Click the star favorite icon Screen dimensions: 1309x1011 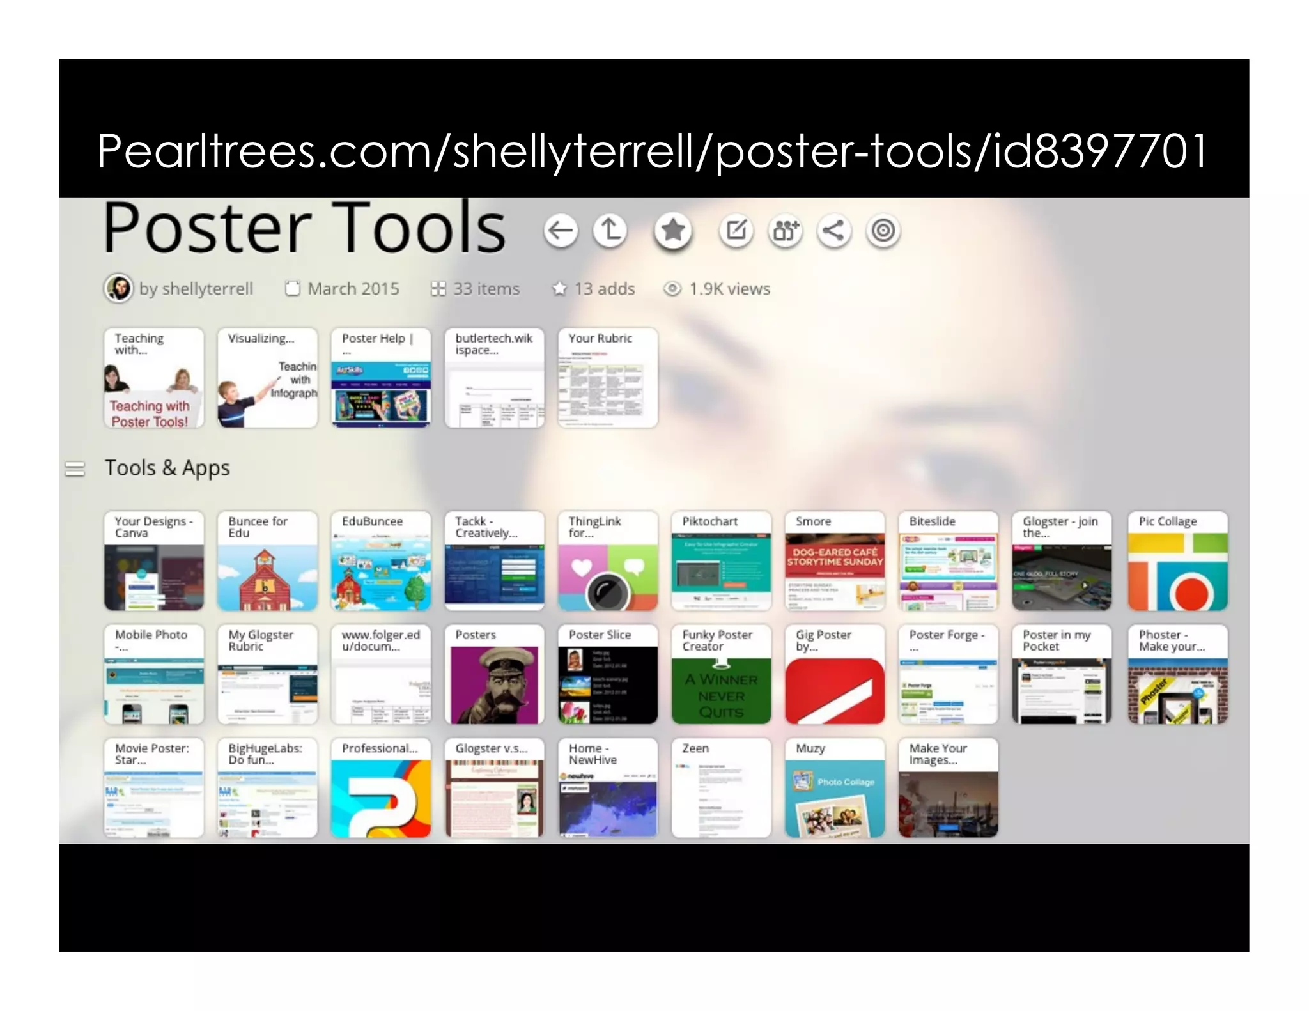tap(672, 230)
